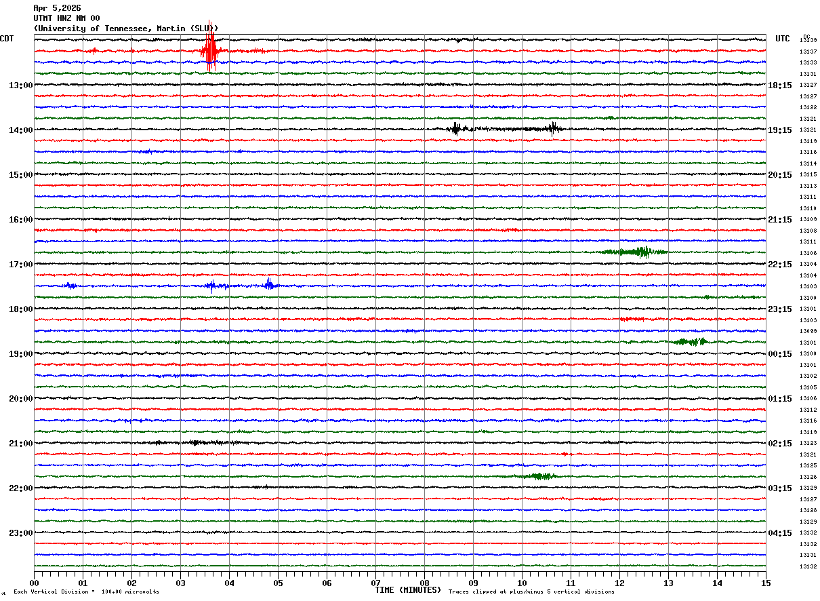Click the DC value "13108"
The height and width of the screenshot is (601, 820).
[808, 231]
